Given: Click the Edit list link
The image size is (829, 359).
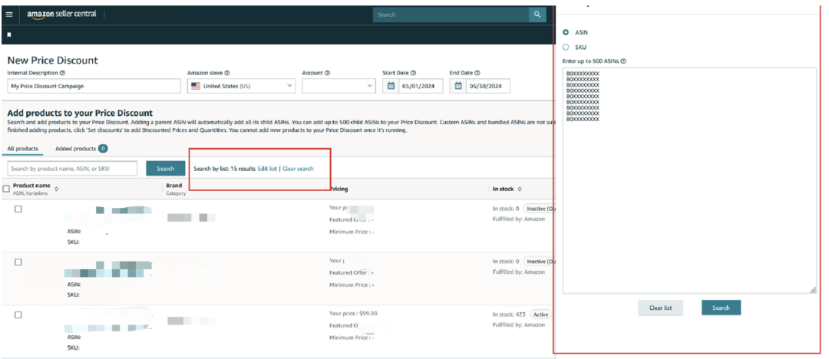Looking at the screenshot, I should tap(267, 169).
